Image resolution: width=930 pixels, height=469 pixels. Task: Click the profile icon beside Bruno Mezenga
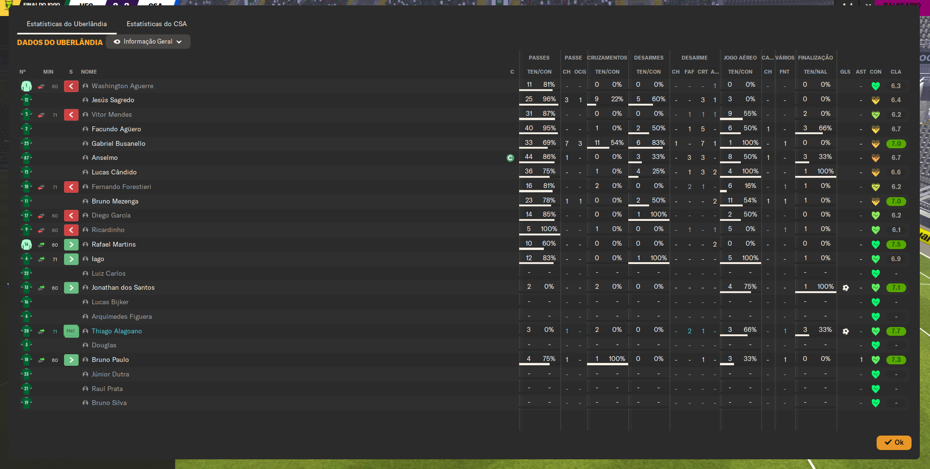click(x=85, y=202)
